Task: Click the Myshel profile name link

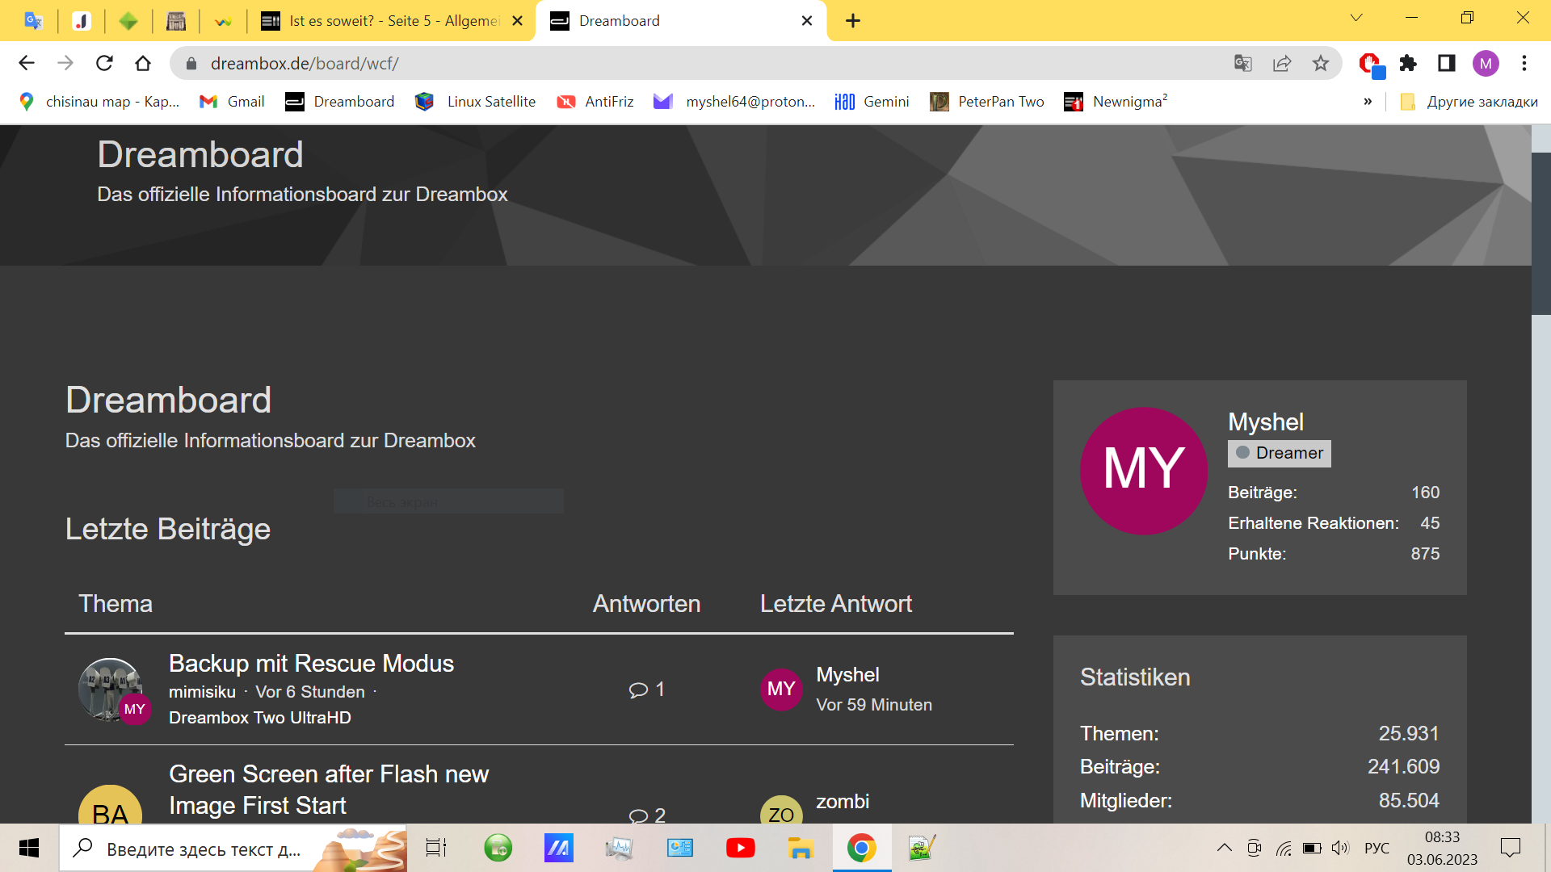Action: click(x=1265, y=421)
